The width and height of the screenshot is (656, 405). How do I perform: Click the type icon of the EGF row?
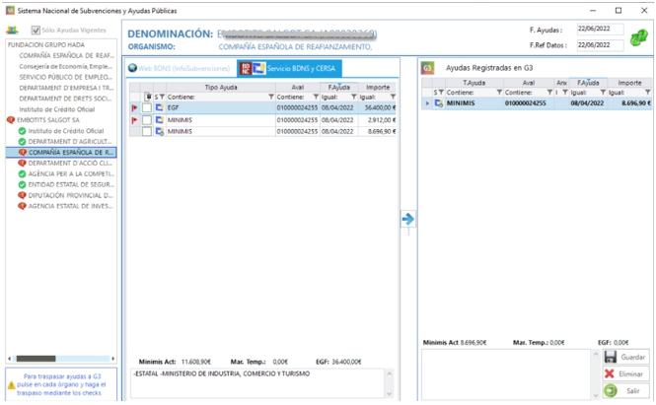159,107
